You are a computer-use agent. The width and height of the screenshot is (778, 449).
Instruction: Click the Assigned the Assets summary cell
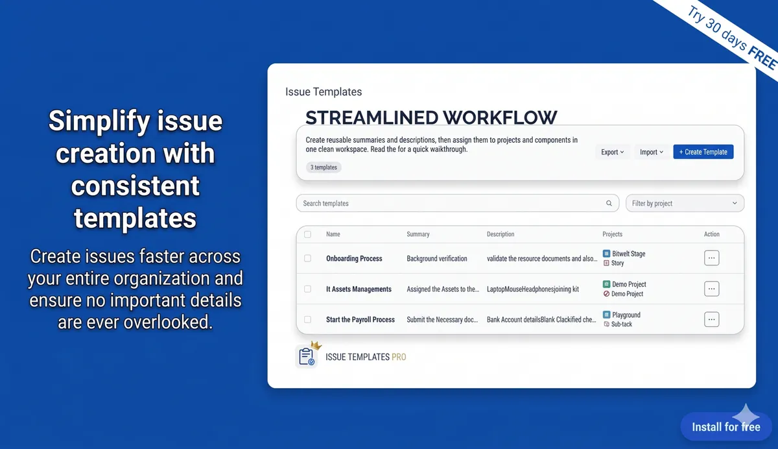point(443,289)
